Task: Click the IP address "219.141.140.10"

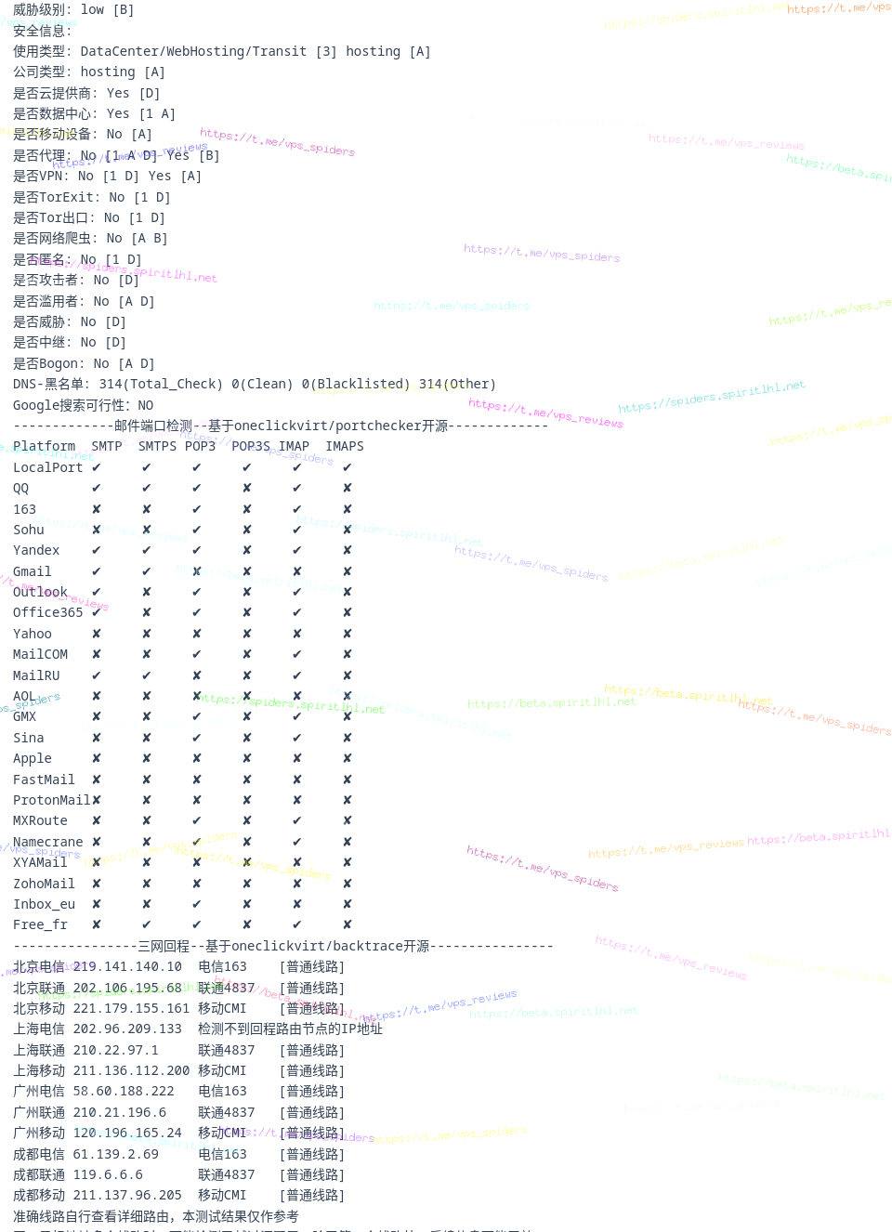Action: click(127, 966)
